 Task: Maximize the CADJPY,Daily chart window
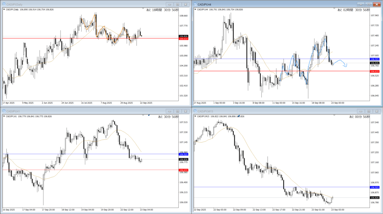point(177,4)
